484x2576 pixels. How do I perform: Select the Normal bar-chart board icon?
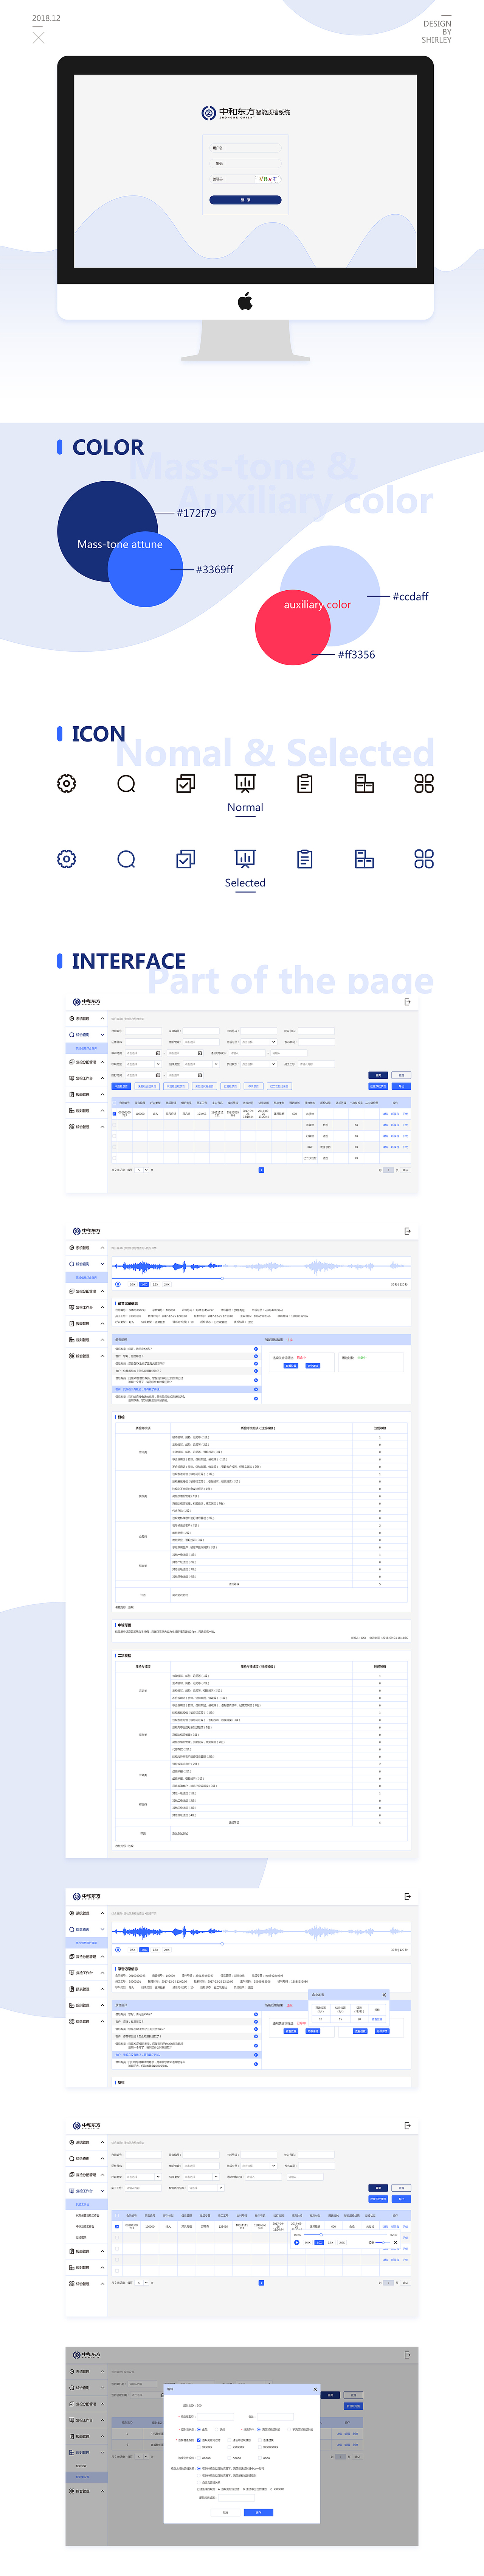click(245, 783)
